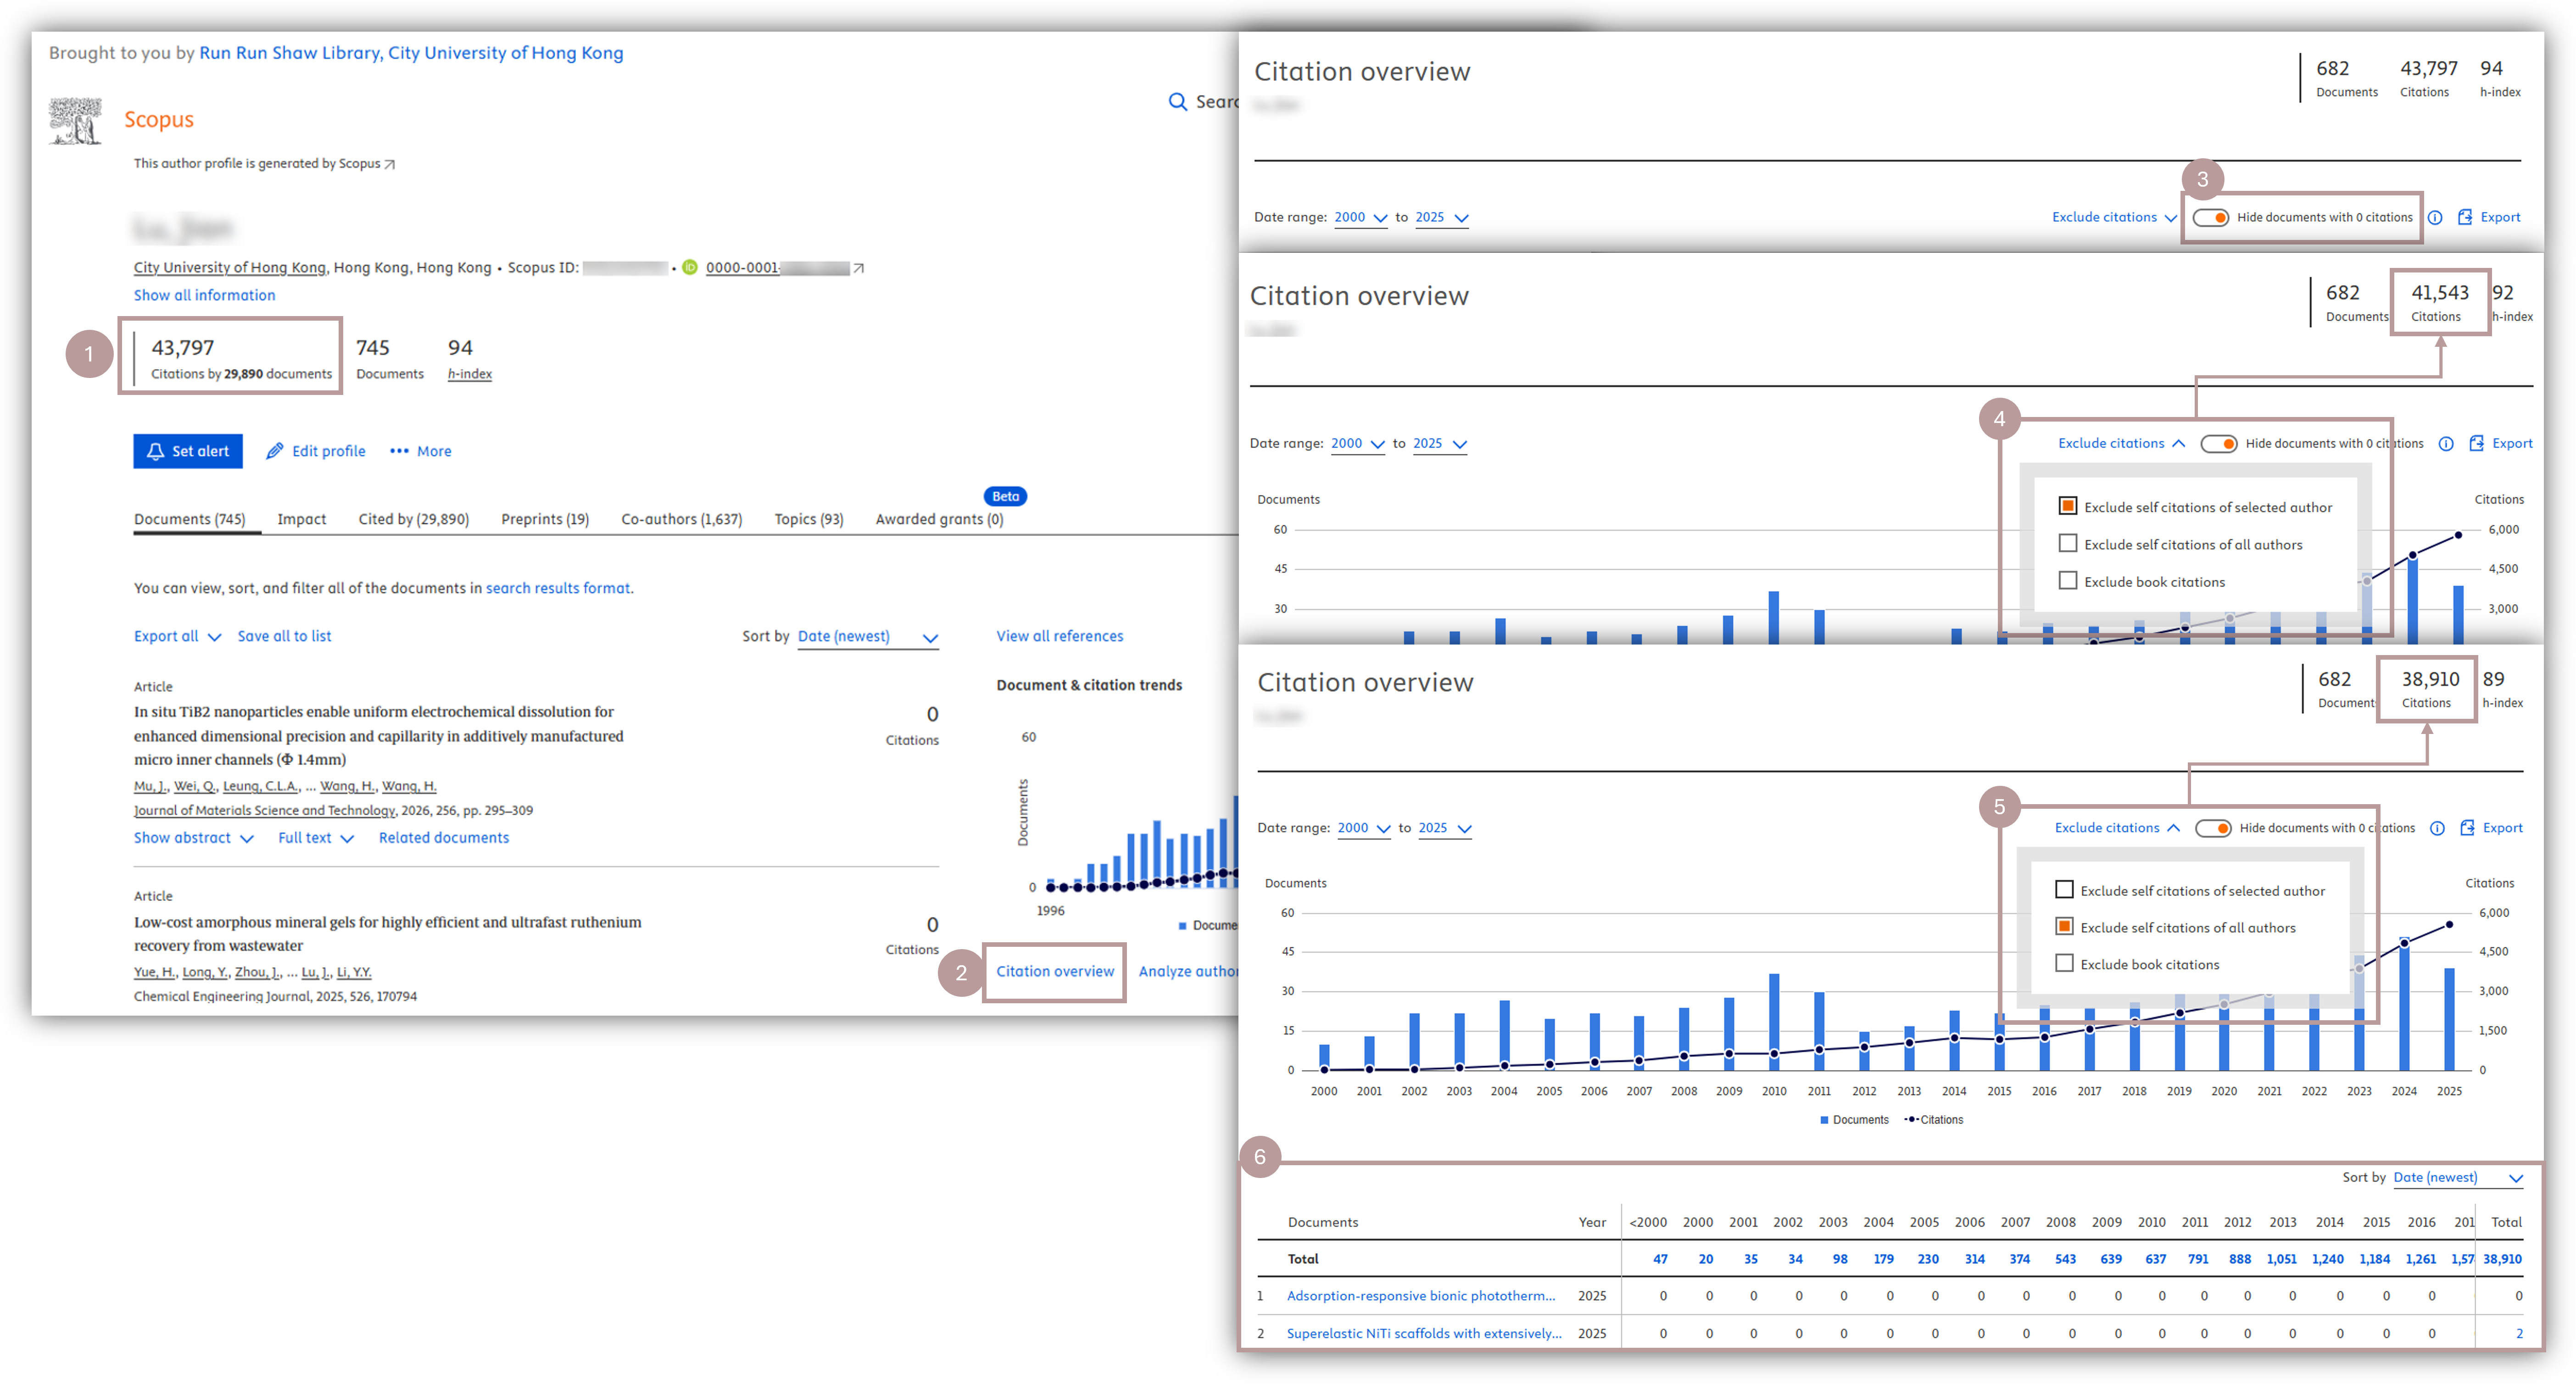
Task: Expand Exclude citations dropdown in top panel
Action: point(2113,217)
